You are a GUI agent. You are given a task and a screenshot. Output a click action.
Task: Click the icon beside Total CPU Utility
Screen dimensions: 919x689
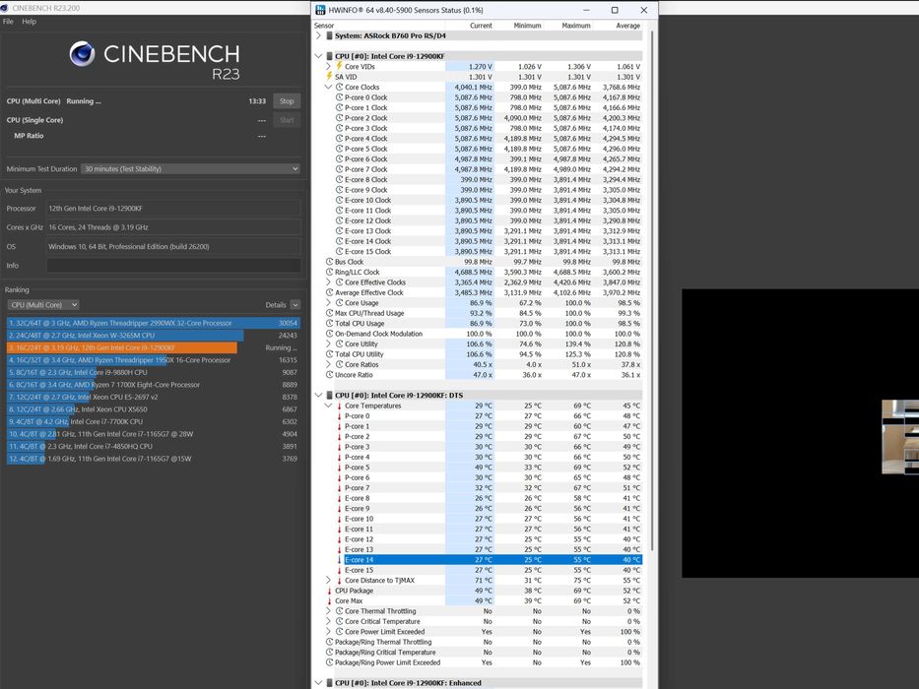pos(329,354)
